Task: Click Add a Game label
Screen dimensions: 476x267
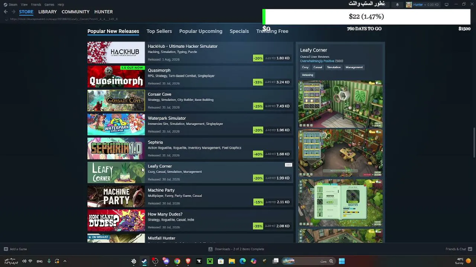Action: pos(18,249)
